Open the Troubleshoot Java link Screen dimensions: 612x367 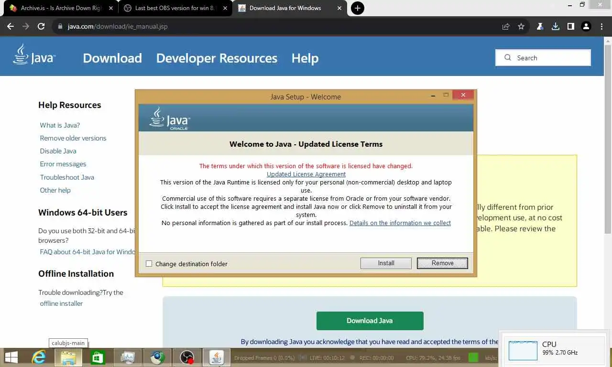point(67,177)
